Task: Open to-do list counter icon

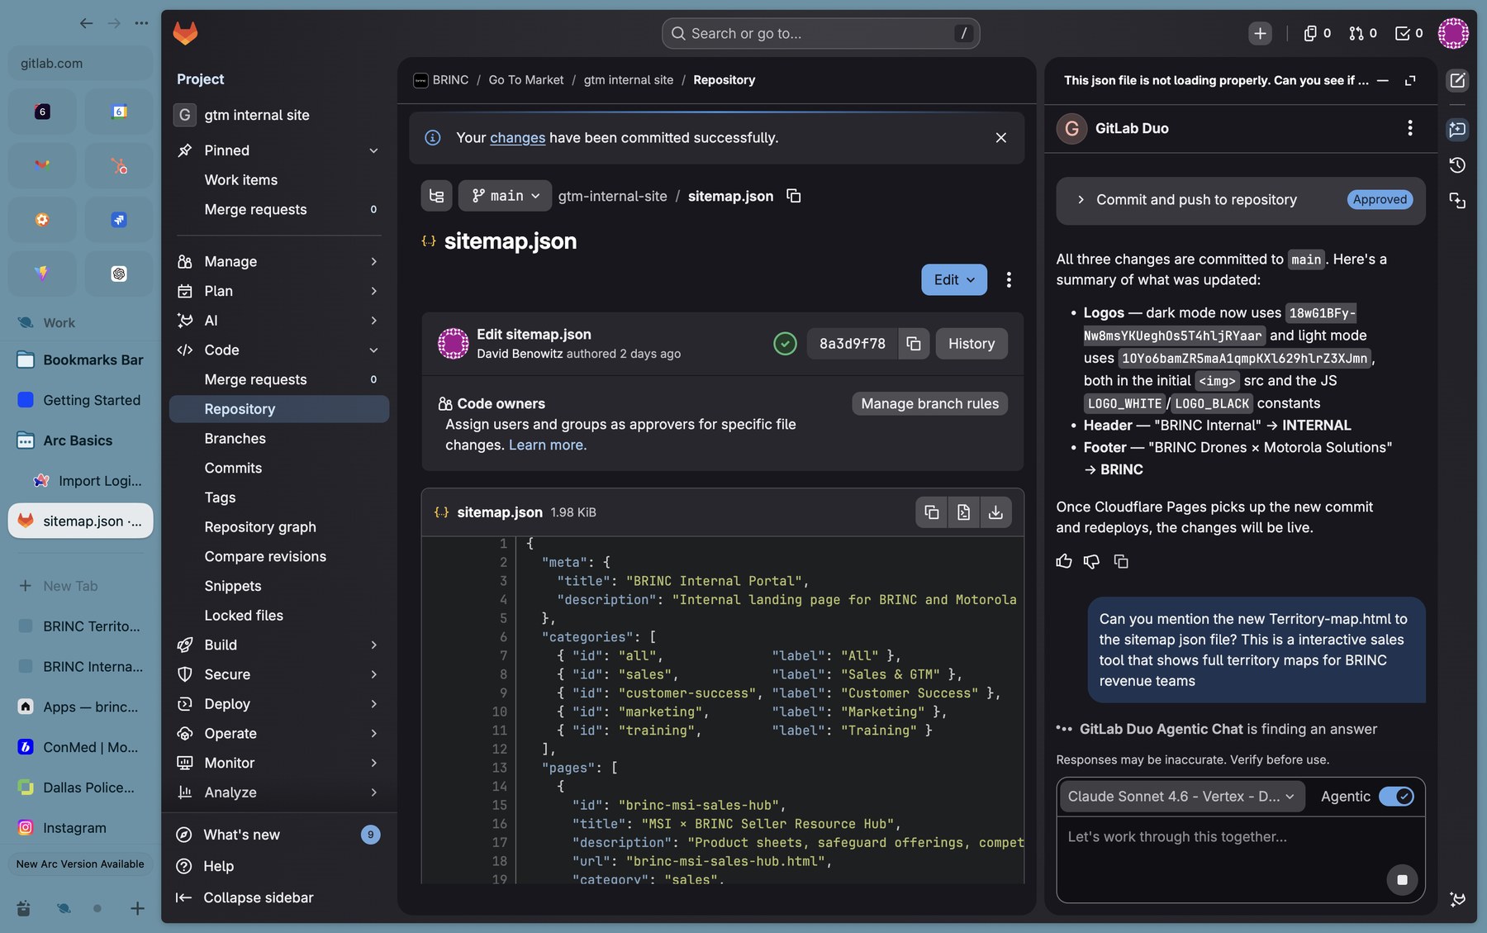Action: click(1409, 33)
